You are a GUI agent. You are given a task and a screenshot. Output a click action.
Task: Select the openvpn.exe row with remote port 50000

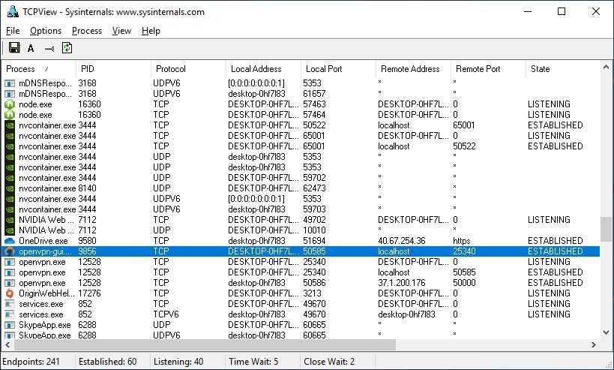click(300, 283)
